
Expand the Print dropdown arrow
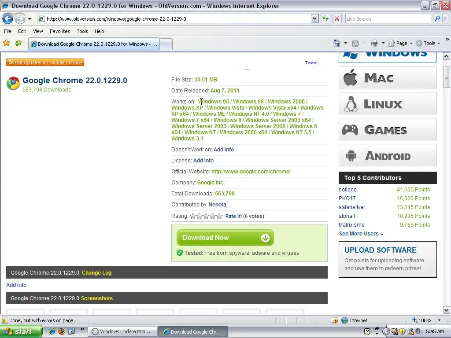coord(383,44)
